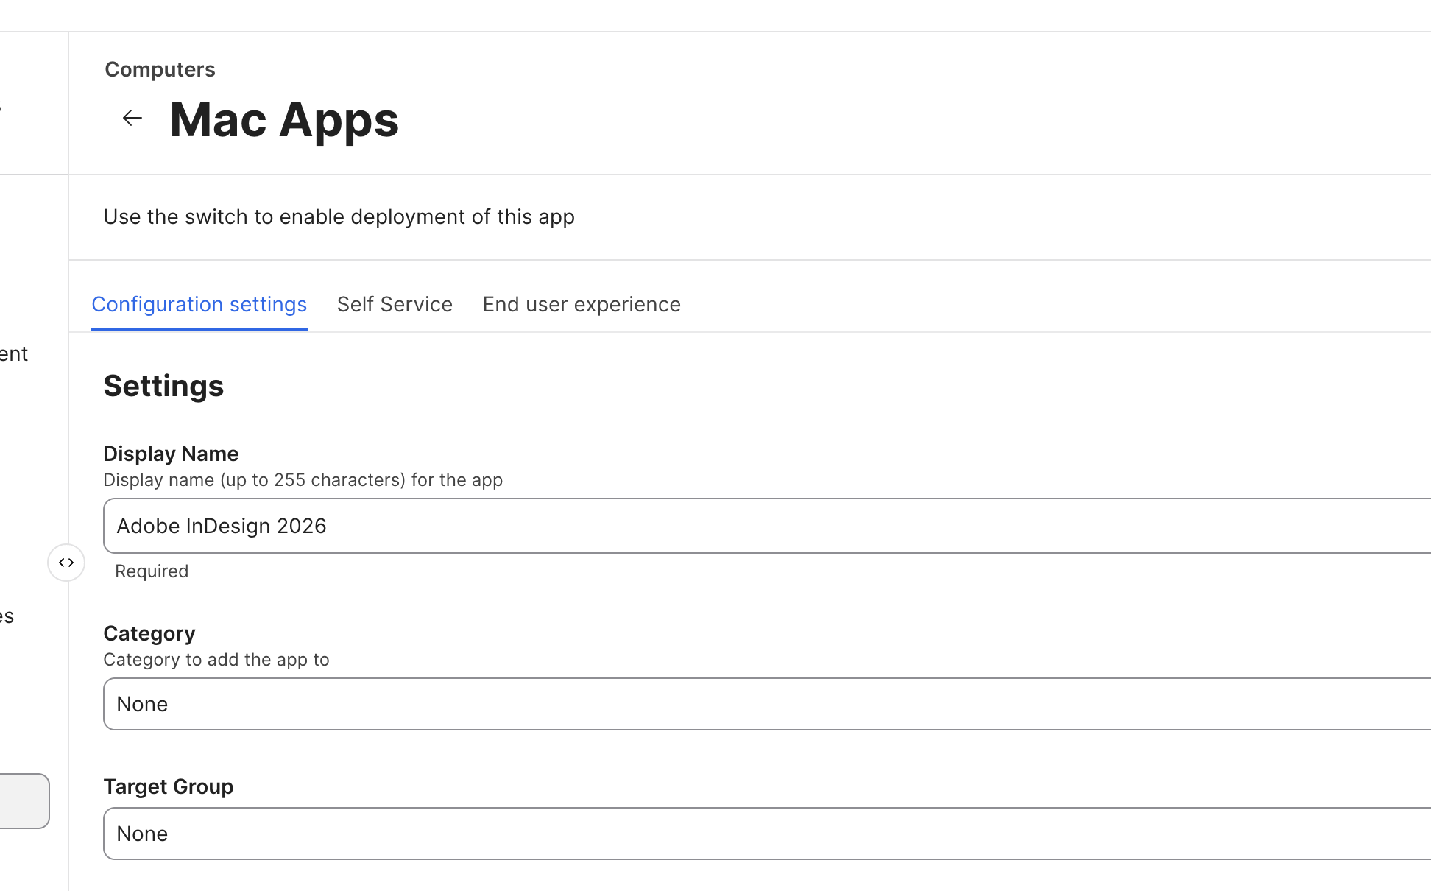Open the End user experience tab

(x=582, y=304)
